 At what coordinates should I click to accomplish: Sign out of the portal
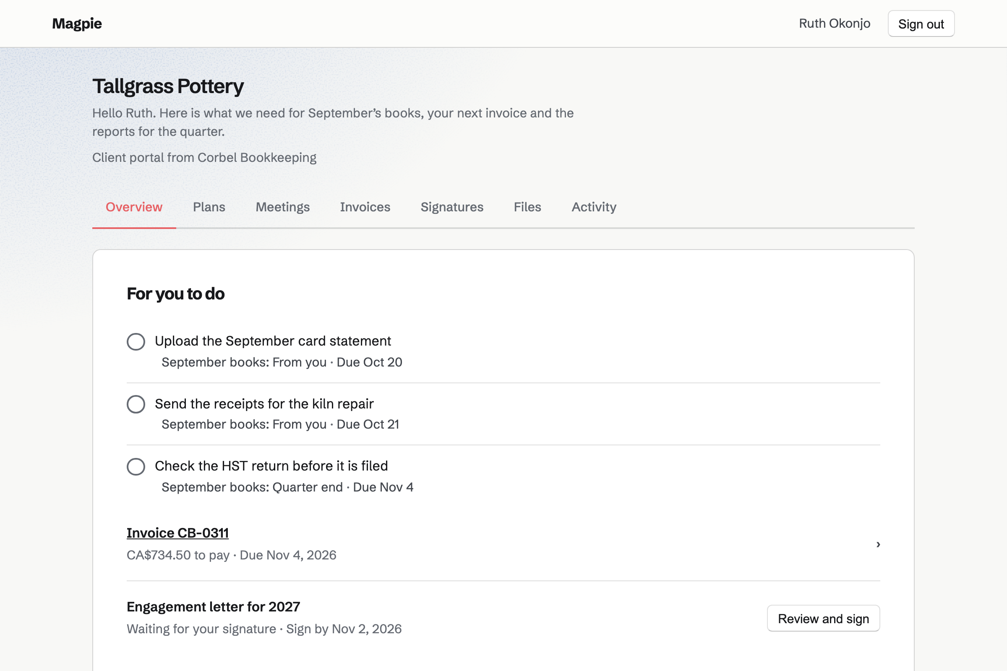(921, 24)
